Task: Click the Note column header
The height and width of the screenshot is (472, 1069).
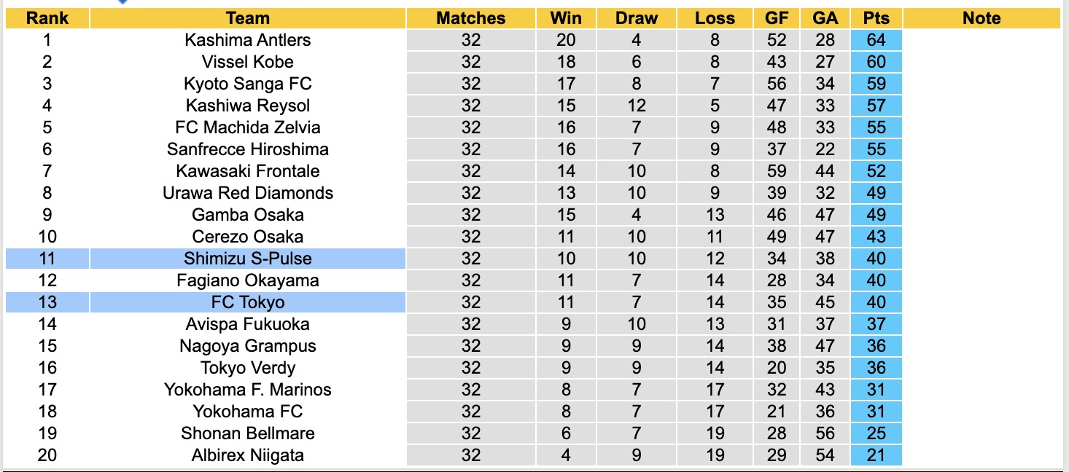Action: click(x=981, y=18)
